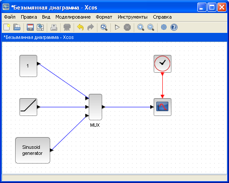Viewport: 229px width, 183px height.
Task: Click the MUX output port arrow
Action: coord(103,107)
